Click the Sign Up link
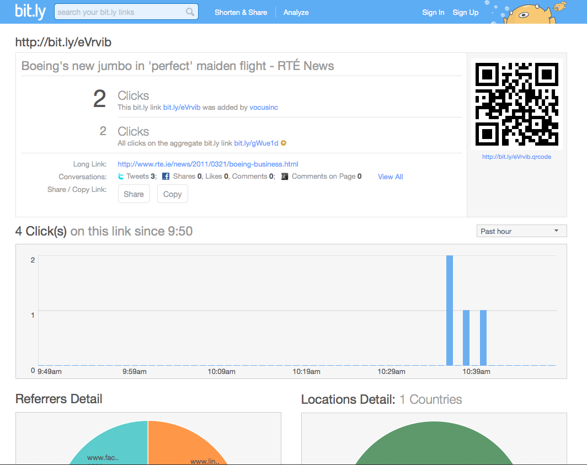587x465 pixels. pos(465,12)
